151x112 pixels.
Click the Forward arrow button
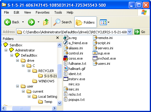31,22
